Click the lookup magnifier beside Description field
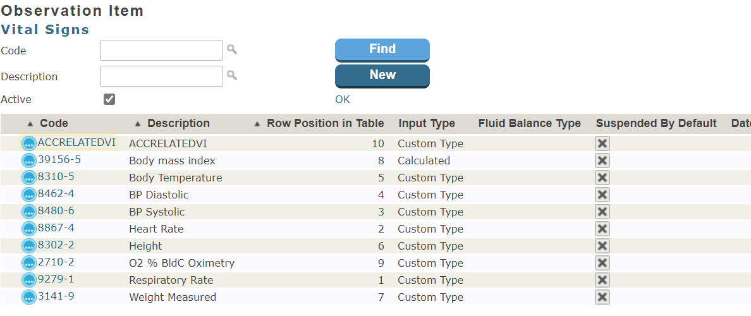 [x=232, y=75]
